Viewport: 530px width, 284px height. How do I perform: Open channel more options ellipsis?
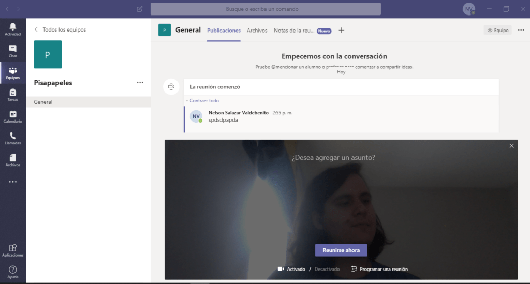(x=521, y=30)
